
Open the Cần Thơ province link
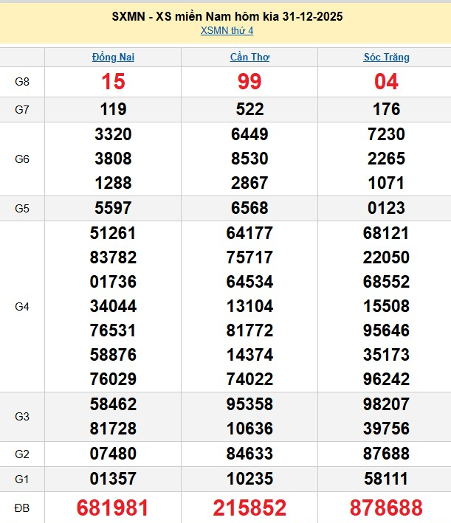tap(249, 57)
